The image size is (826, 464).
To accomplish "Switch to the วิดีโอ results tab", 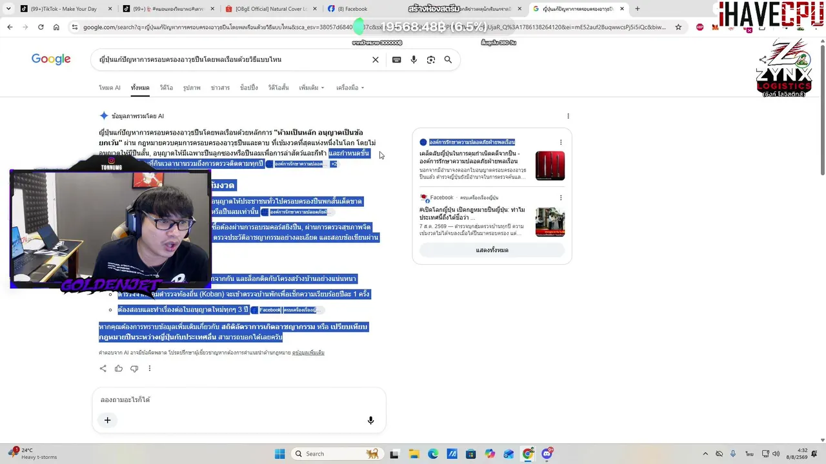I will [x=166, y=88].
